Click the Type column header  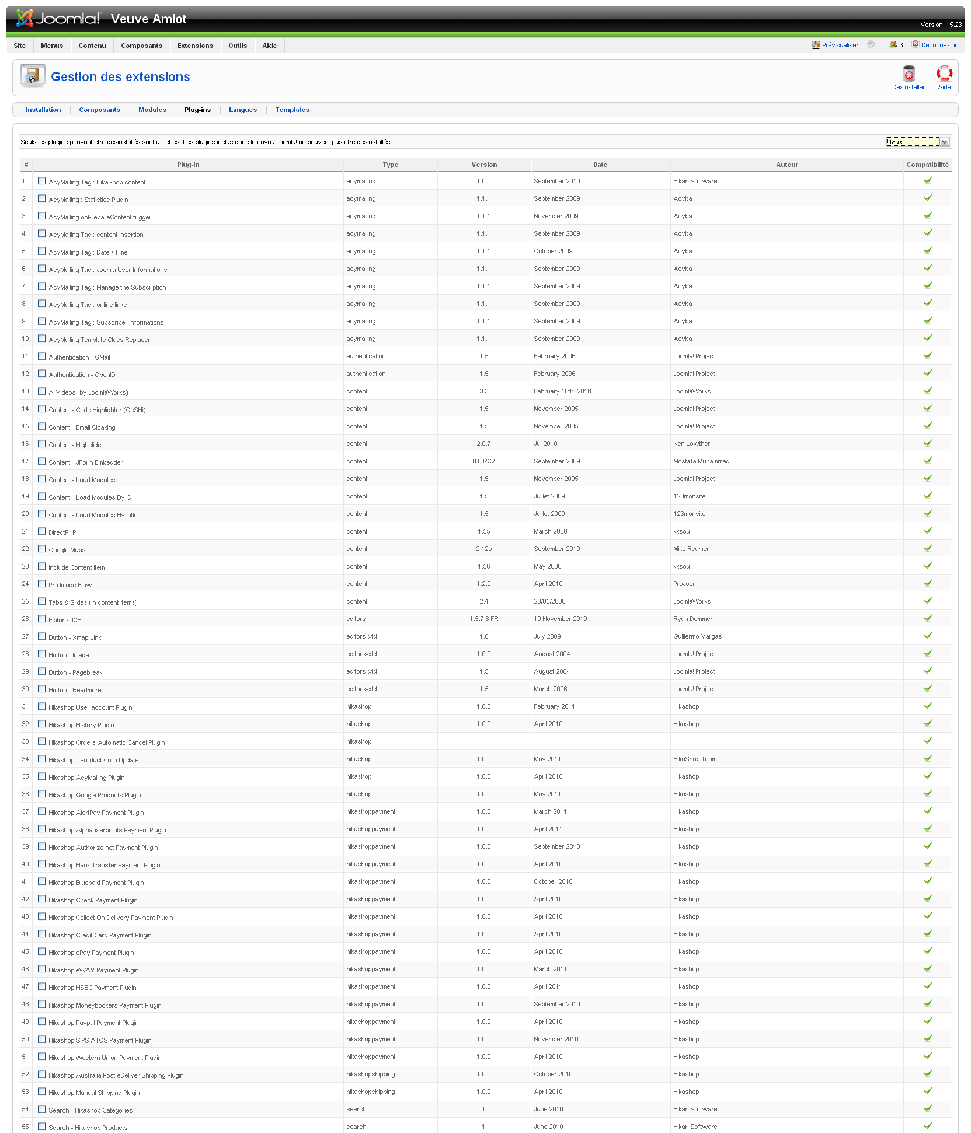point(391,165)
